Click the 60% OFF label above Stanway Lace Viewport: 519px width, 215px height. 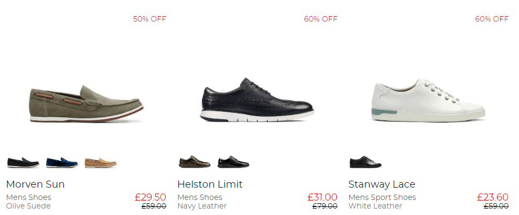[492, 19]
